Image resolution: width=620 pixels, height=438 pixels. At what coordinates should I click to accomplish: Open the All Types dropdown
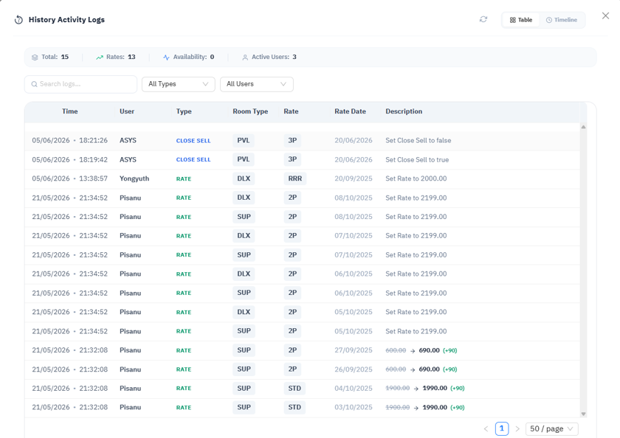[x=179, y=84]
